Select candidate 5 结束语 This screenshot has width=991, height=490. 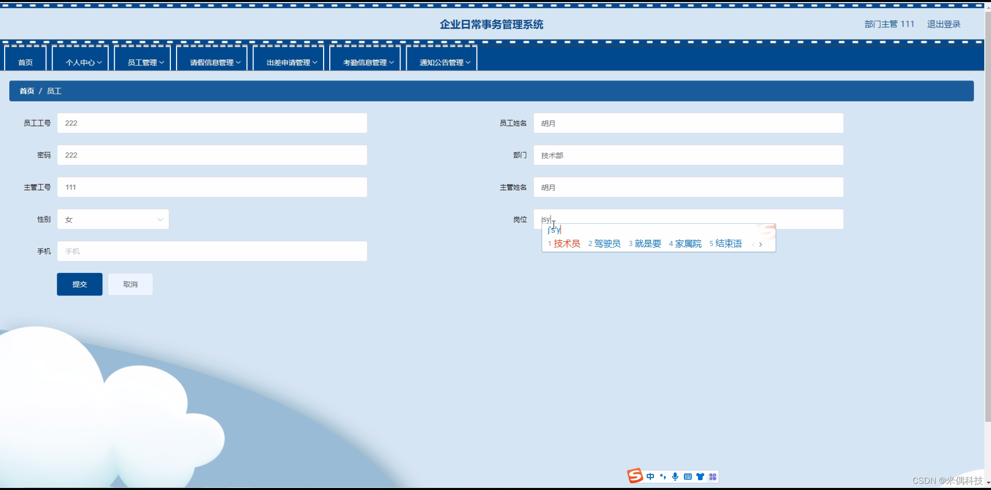pyautogui.click(x=725, y=243)
